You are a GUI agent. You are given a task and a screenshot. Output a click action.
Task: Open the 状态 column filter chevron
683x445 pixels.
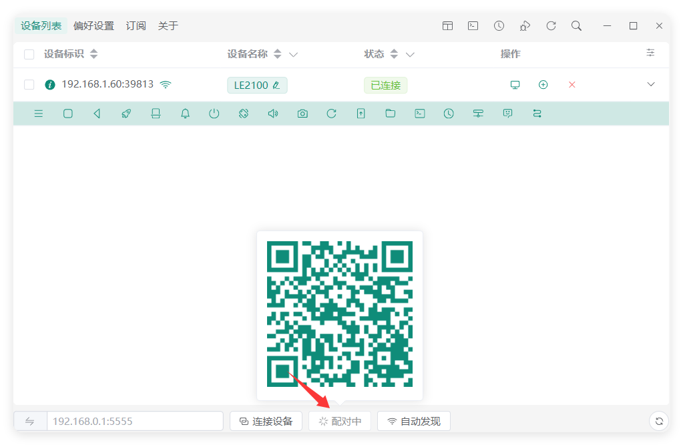[x=410, y=55]
